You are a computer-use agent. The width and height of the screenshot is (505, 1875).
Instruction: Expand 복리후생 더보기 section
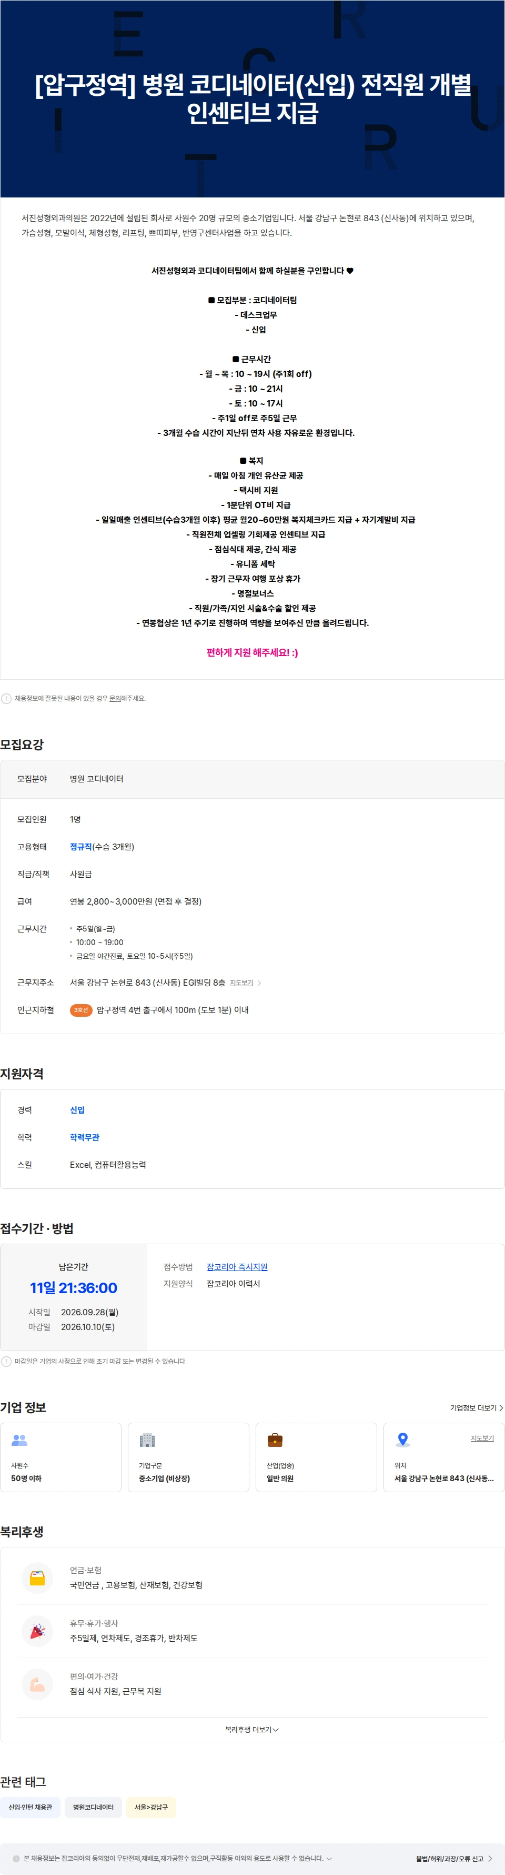point(252,1730)
